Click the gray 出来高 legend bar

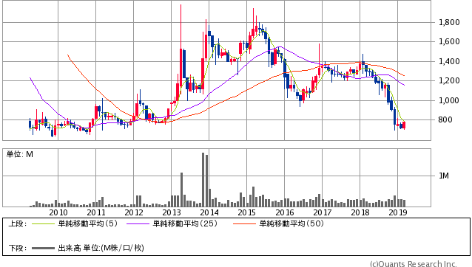[x=43, y=248]
